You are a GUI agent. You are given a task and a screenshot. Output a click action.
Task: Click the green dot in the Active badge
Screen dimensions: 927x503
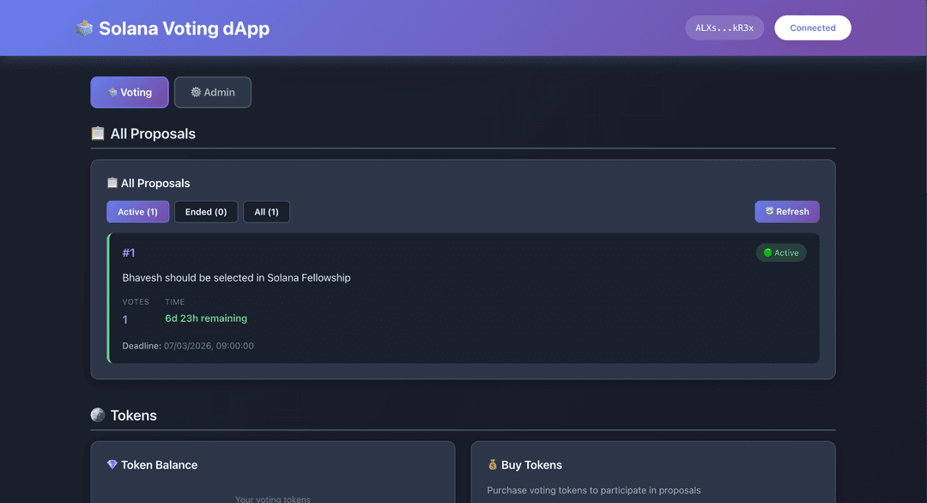tap(766, 252)
